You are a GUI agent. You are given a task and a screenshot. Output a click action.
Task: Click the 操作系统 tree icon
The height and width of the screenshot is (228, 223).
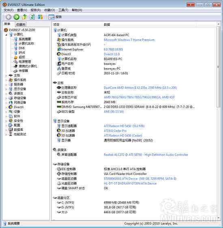pyautogui.click(x=11, y=80)
